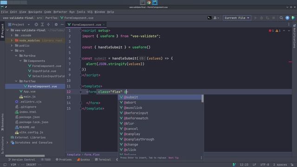Click the 2 spaces indent status entry
The image size is (297, 167).
point(280,165)
